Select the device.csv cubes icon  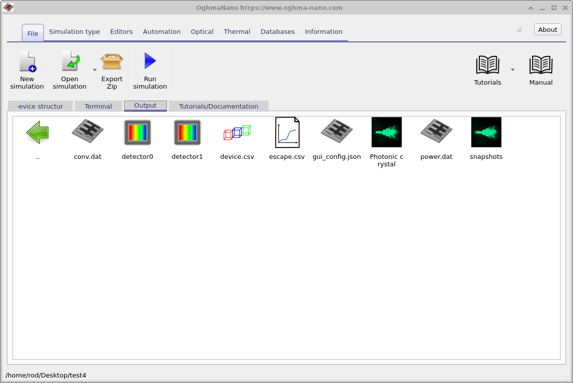tap(237, 132)
